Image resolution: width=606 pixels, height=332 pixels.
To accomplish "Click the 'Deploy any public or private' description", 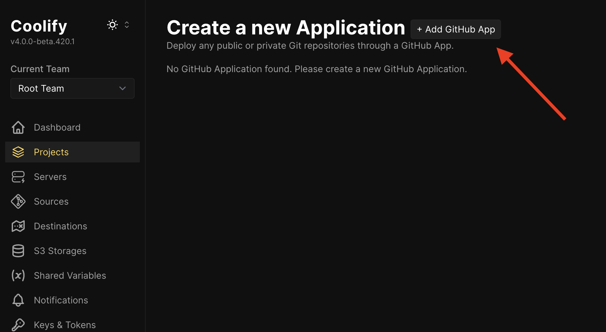I will coord(310,45).
